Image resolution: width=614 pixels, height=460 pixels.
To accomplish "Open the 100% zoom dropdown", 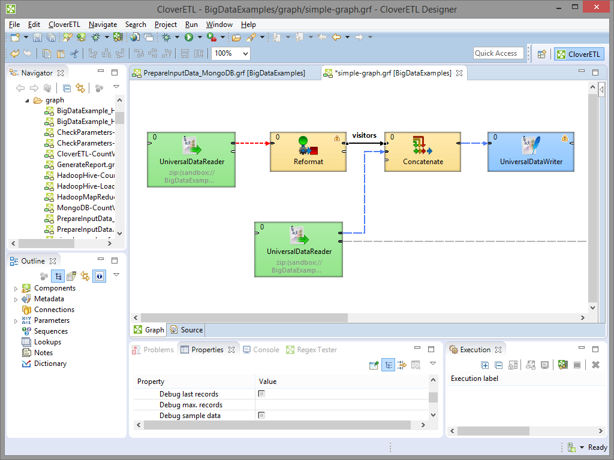I will 245,53.
